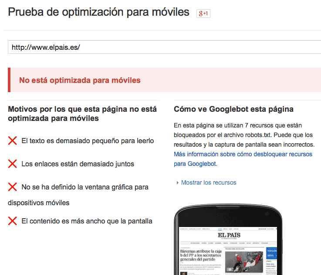Image resolution: width=321 pixels, height=275 pixels.
Task: Click heading 'Motivos por los que esta página'
Action: [x=82, y=113]
